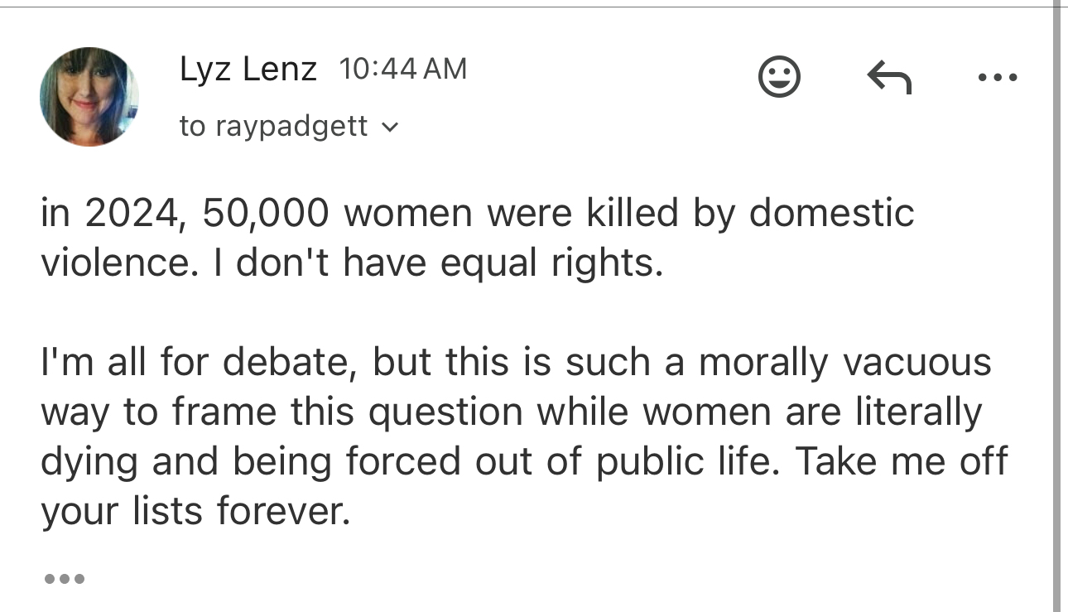Click the 10:44 AM timestamp

pos(402,70)
